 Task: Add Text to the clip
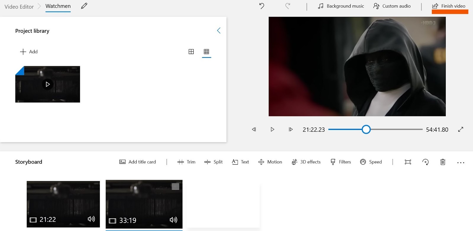240,162
